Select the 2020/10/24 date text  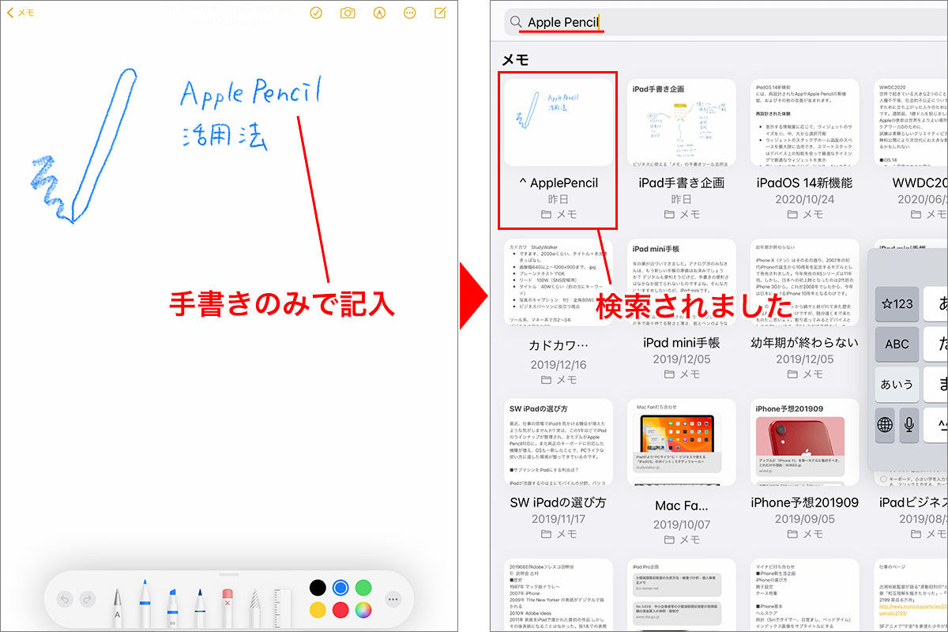point(805,199)
